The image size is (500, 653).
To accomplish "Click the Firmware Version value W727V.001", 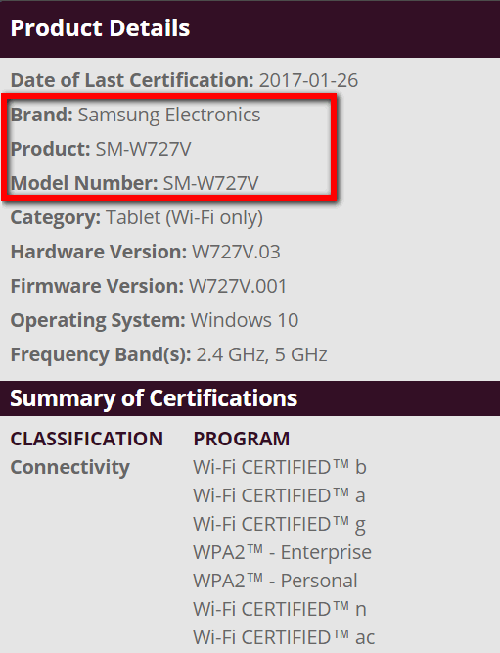I will click(x=238, y=286).
